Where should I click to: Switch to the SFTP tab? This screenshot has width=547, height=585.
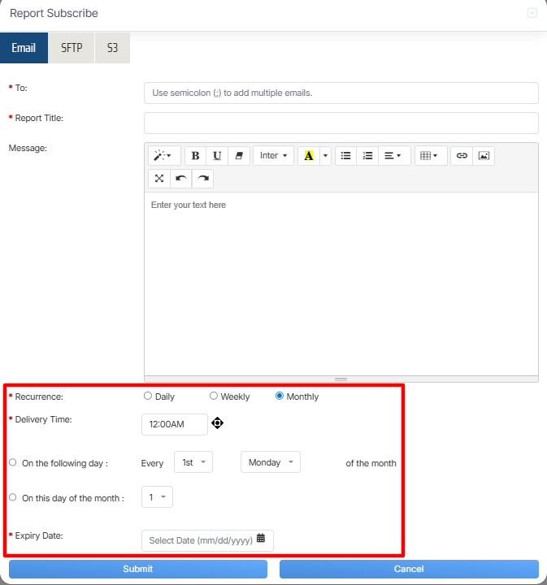72,48
